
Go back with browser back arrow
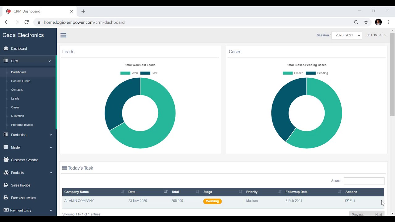[x=7, y=22]
